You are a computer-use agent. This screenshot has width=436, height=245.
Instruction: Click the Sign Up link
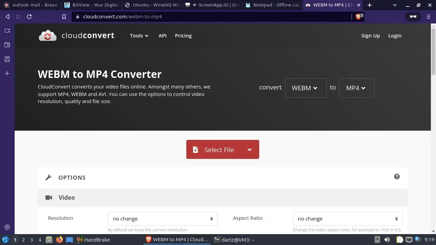tap(371, 36)
